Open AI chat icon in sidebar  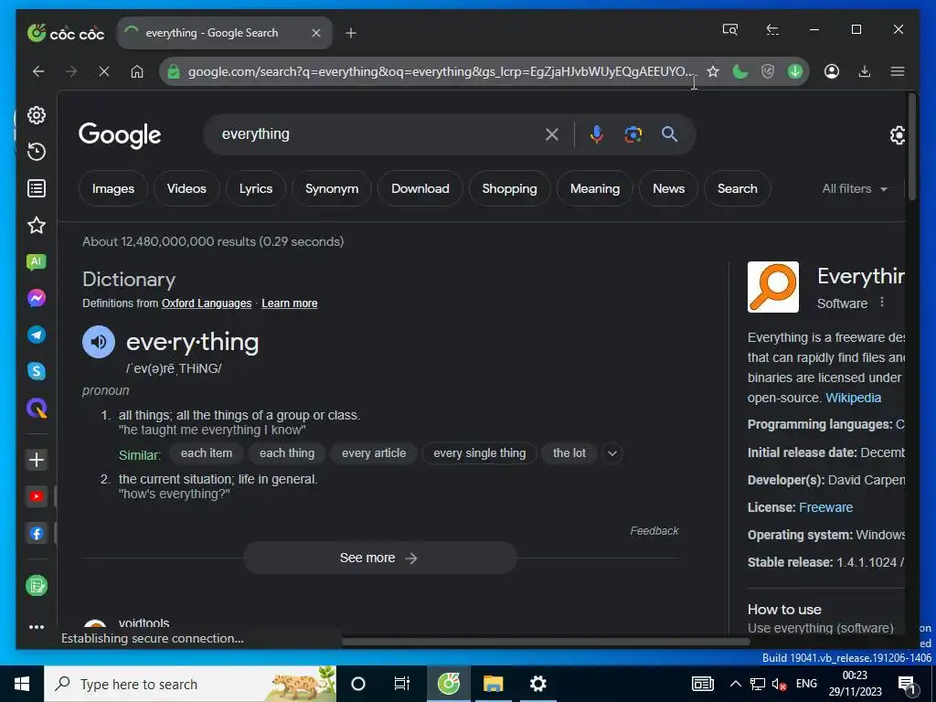[37, 262]
